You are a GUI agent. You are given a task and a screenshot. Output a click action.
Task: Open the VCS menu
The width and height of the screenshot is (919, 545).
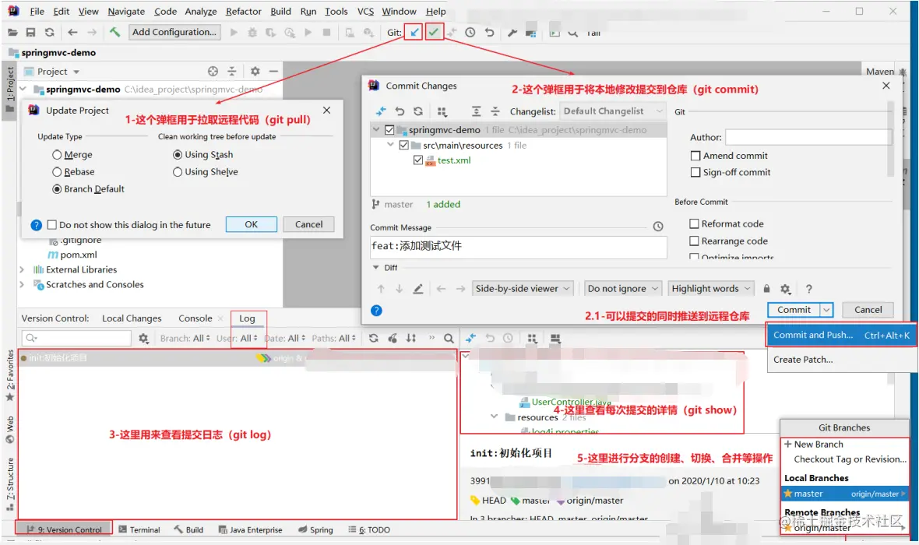point(365,11)
